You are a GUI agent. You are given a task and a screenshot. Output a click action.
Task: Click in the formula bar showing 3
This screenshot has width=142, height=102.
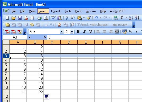(x=94, y=37)
